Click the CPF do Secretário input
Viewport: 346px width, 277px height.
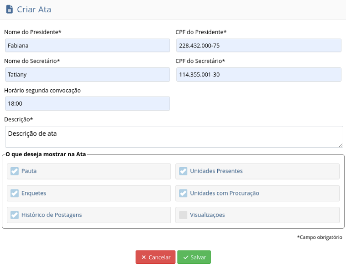pos(258,75)
